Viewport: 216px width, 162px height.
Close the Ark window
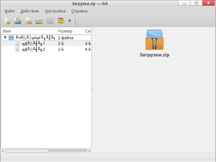209,3
